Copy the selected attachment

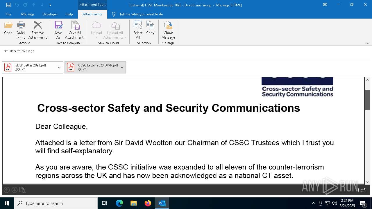(x=150, y=28)
